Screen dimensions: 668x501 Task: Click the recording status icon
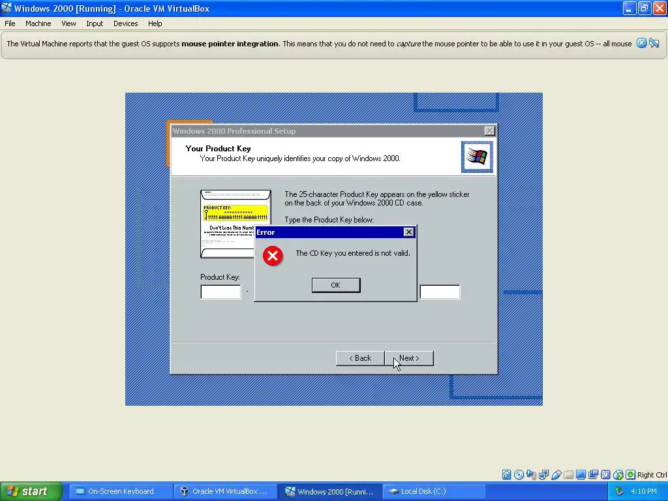[594, 475]
